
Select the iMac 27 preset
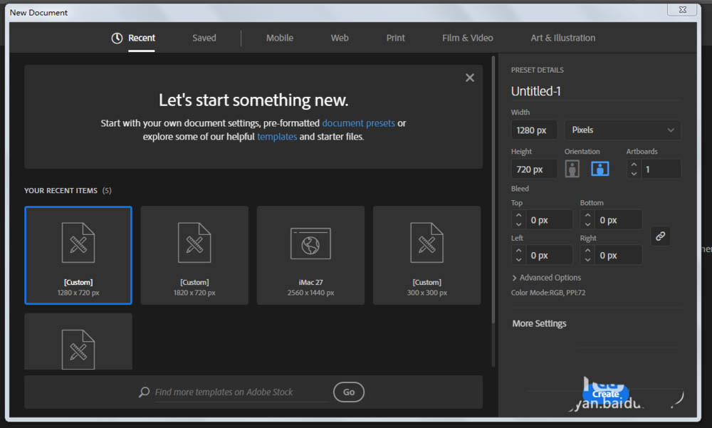click(x=310, y=256)
